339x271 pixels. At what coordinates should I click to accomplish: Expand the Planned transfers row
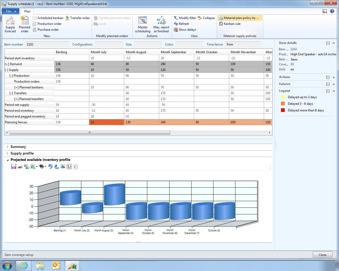(16, 99)
